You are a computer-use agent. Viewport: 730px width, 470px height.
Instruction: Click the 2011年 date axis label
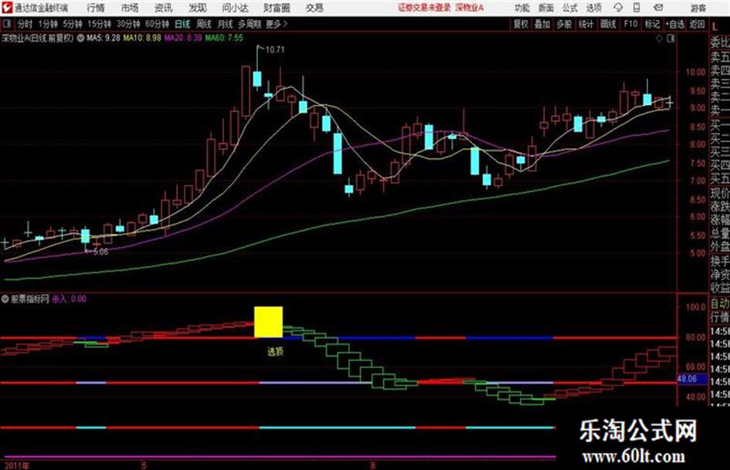pos(17,465)
